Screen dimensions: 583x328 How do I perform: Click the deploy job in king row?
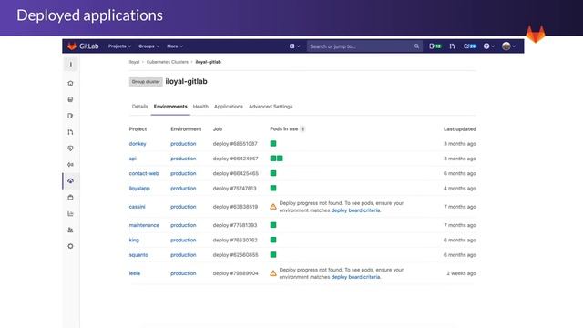click(235, 240)
